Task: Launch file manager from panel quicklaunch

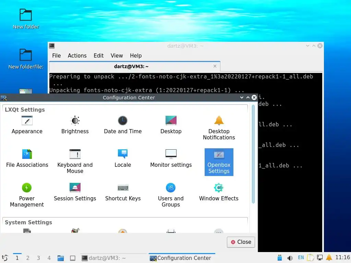Action: (61, 258)
